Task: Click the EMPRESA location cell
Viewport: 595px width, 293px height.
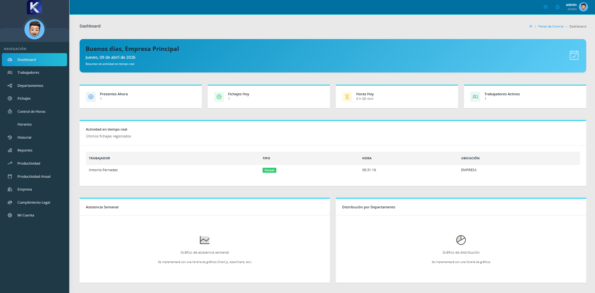Action: (x=469, y=170)
